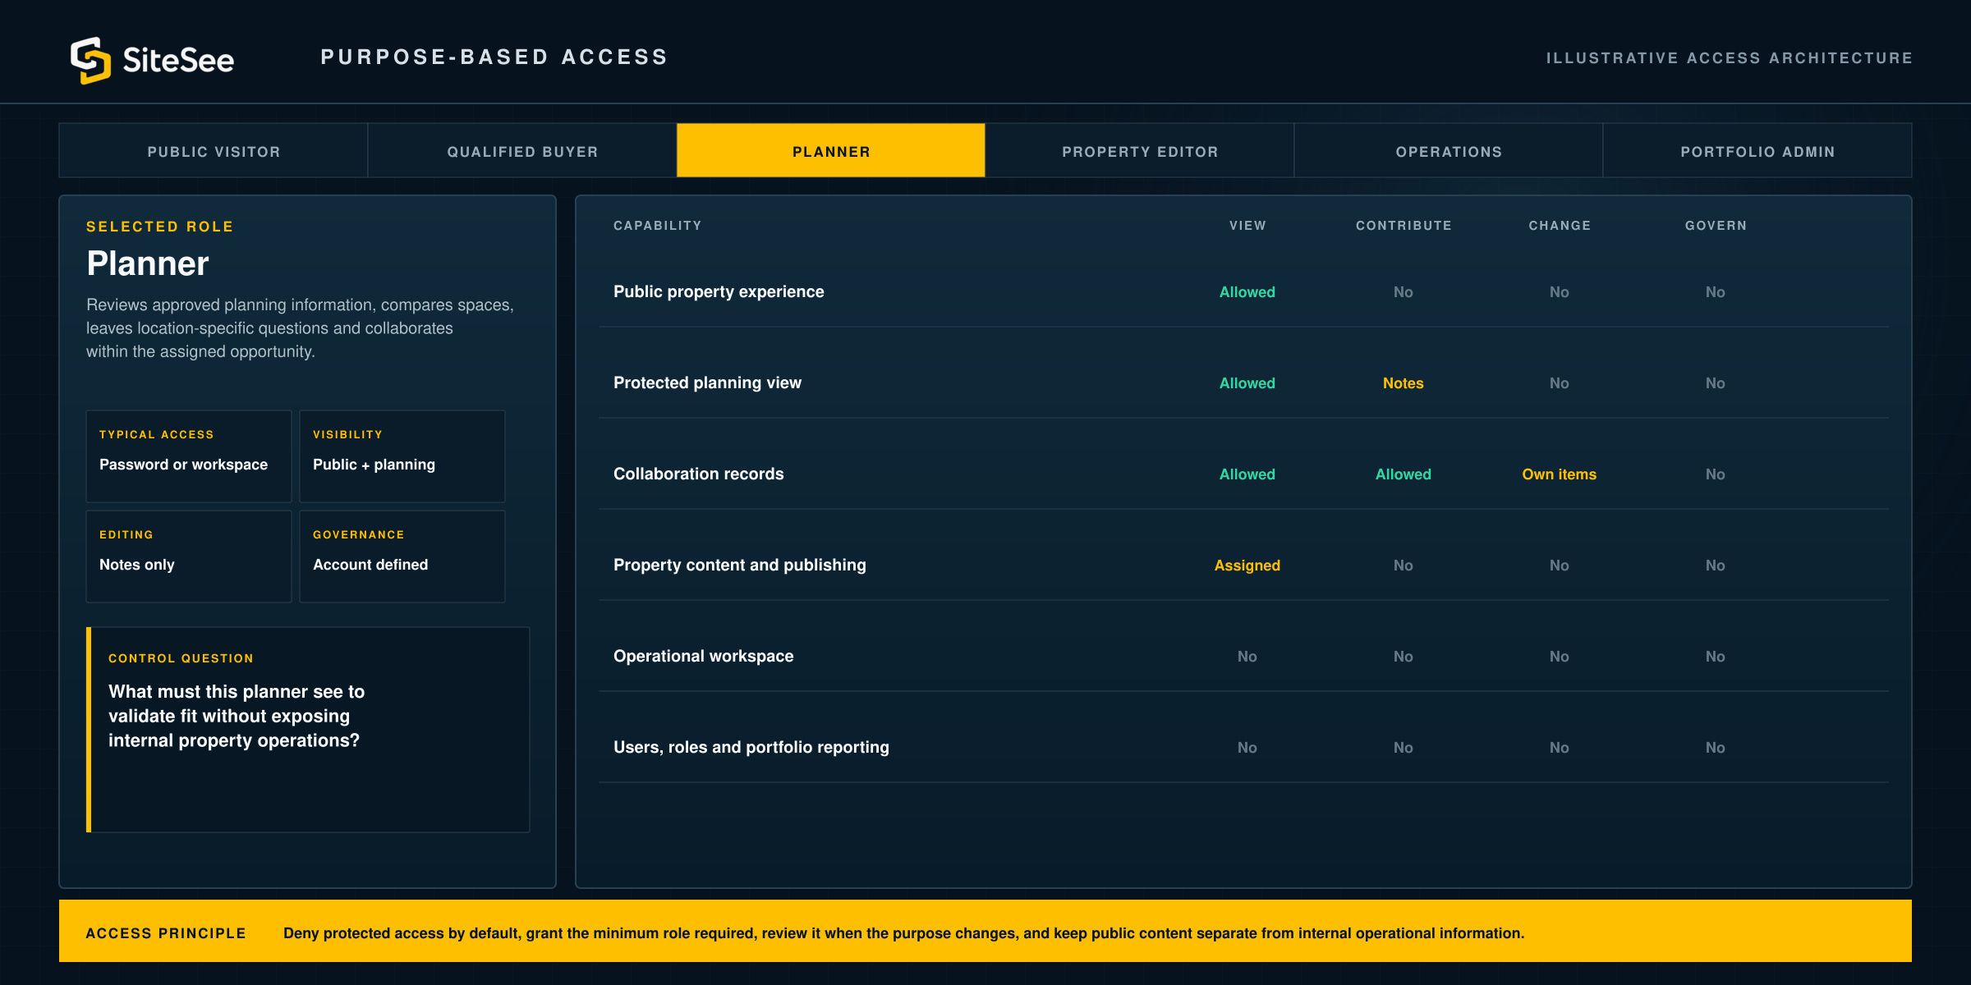Click the View column header

[1247, 226]
